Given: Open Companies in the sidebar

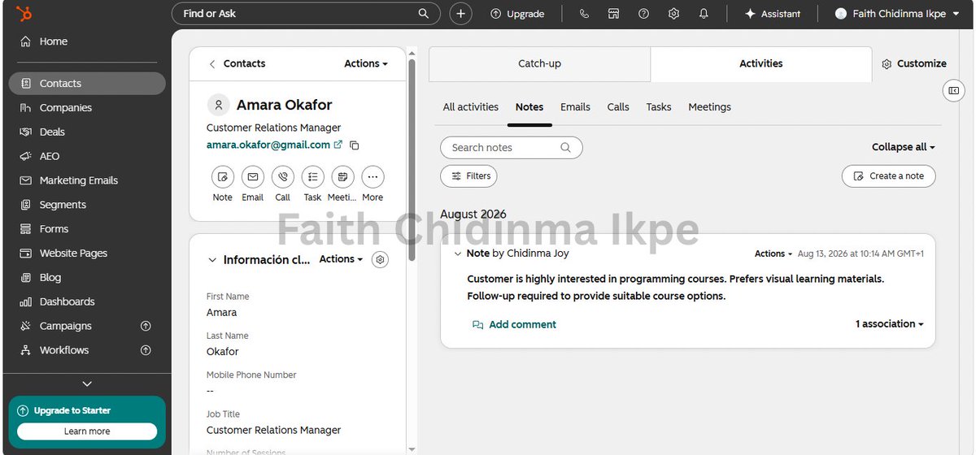Looking at the screenshot, I should (x=87, y=107).
